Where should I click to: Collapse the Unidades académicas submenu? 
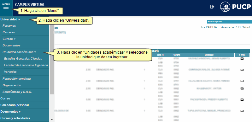[19, 52]
